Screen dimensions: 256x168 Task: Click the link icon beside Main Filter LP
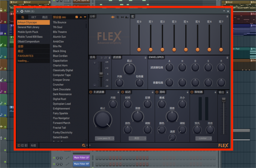[x=67, y=158]
